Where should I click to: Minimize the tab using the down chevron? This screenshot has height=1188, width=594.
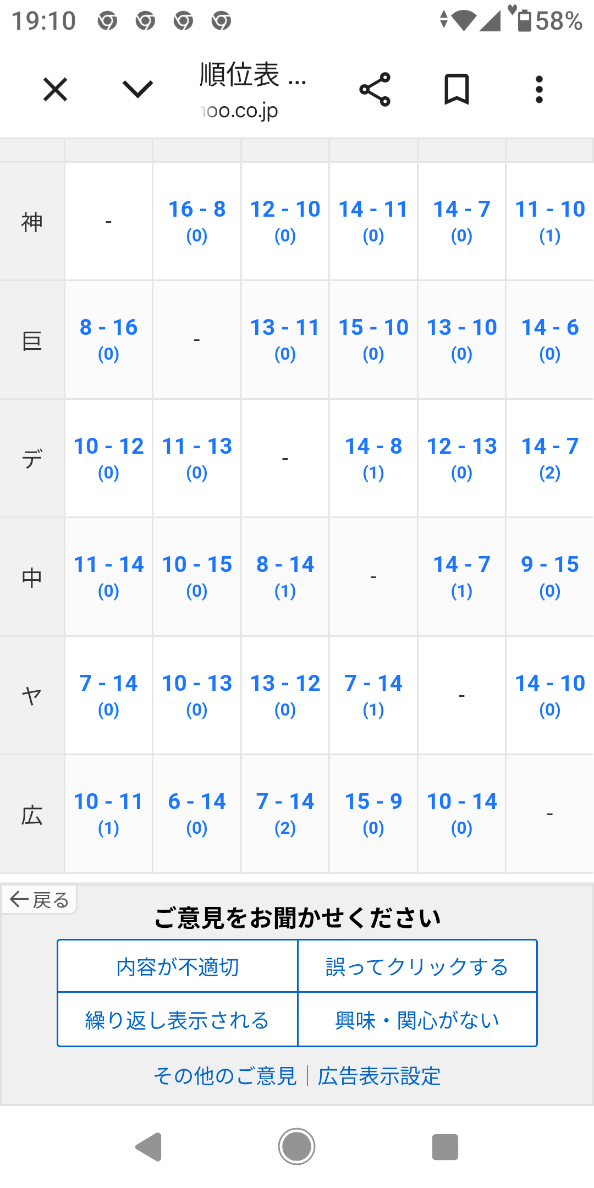137,89
